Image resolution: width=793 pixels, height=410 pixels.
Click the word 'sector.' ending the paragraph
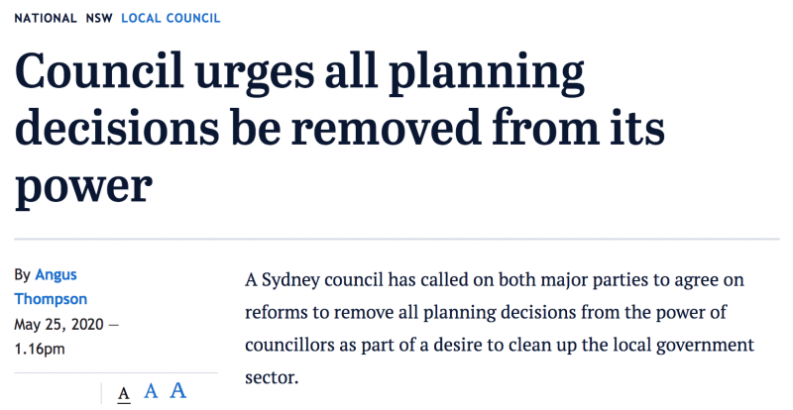pyautogui.click(x=272, y=377)
